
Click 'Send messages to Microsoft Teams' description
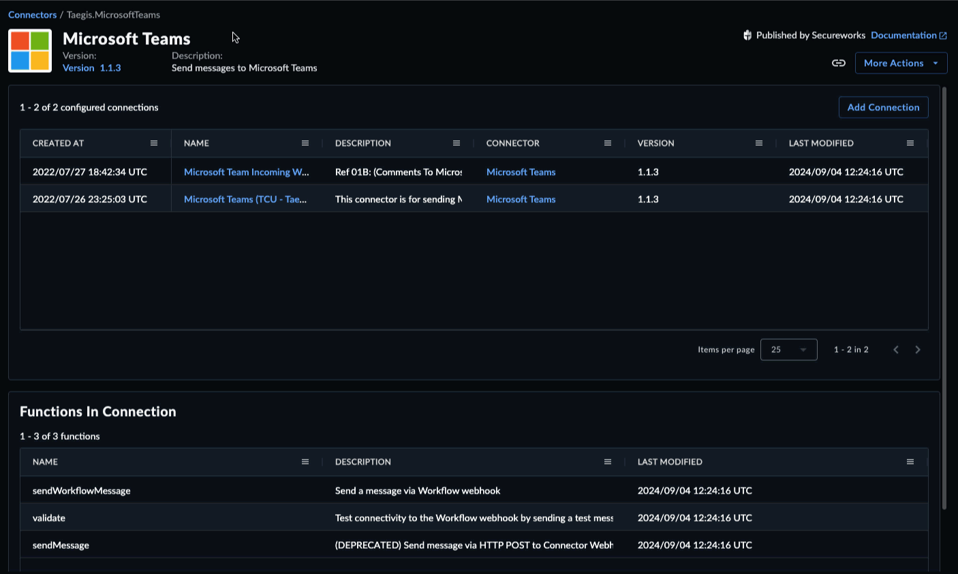tap(244, 68)
